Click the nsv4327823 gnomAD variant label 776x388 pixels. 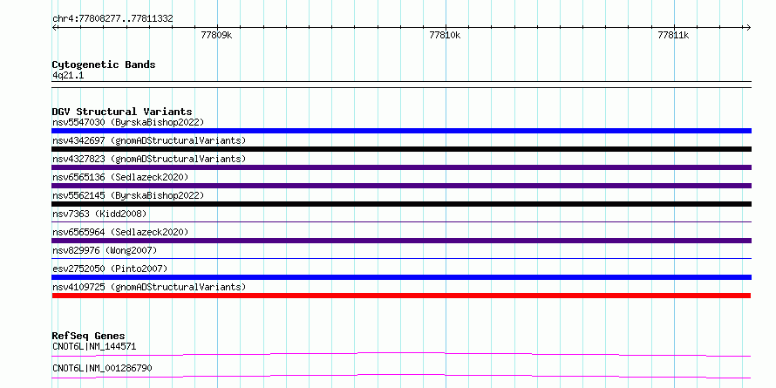click(x=149, y=159)
